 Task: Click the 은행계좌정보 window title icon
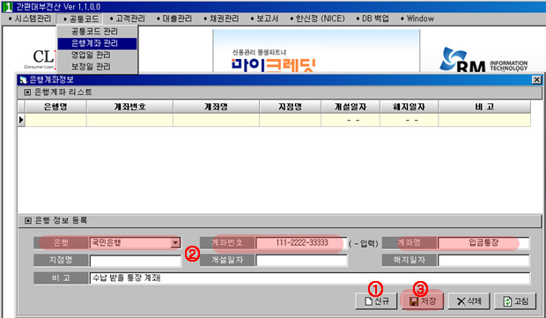[23, 80]
